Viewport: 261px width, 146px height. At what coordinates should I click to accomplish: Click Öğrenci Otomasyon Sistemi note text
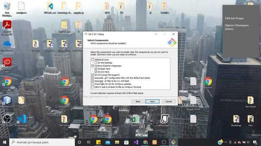point(237,27)
